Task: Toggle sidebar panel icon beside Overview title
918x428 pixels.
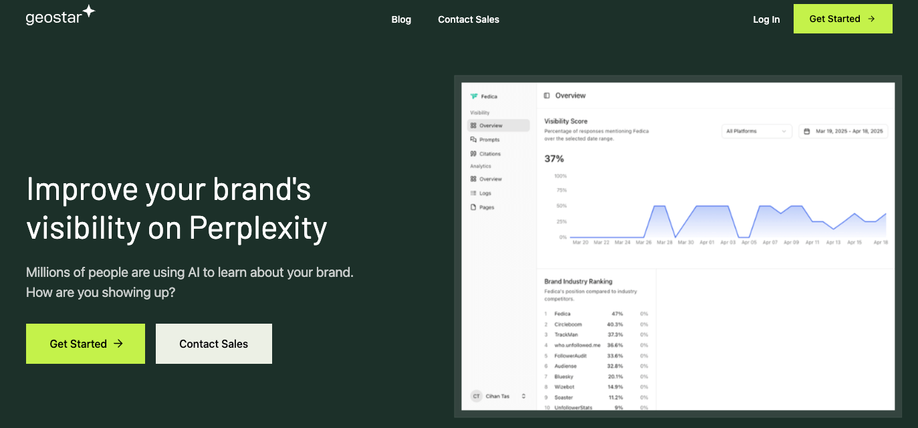Action: pos(547,96)
